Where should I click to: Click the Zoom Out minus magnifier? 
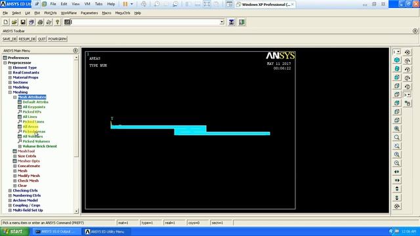[x=397, y=163]
